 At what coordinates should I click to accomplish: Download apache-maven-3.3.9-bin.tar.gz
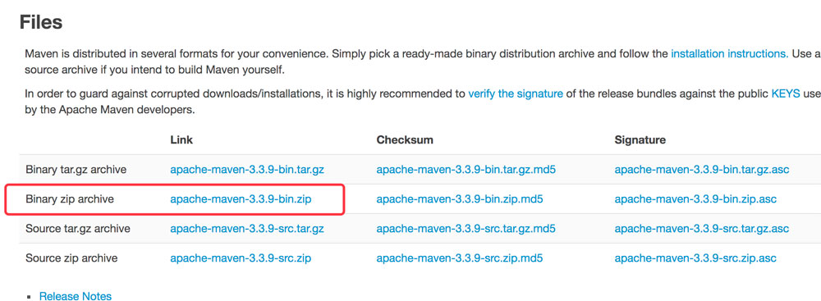click(247, 170)
